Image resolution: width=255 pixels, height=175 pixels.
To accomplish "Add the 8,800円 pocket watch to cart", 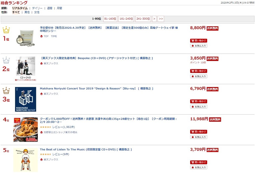I will (199, 41).
